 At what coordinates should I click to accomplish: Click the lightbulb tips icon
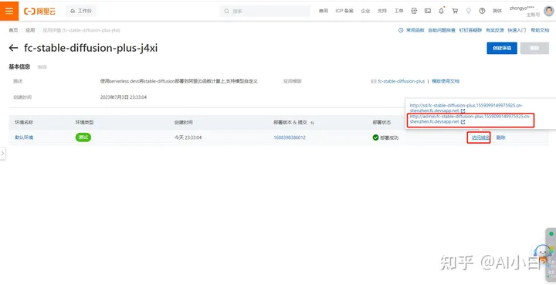coord(469,11)
